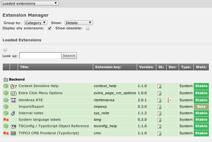Click the download icon for System language labels
This screenshot has width=212, height=142.
159,120
